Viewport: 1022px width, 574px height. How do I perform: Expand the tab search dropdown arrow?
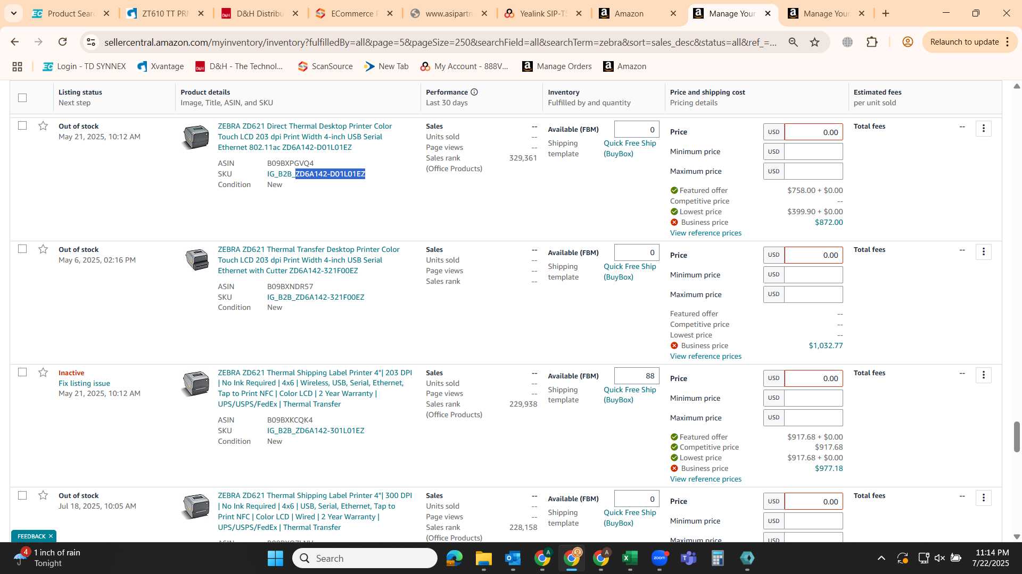(x=13, y=13)
